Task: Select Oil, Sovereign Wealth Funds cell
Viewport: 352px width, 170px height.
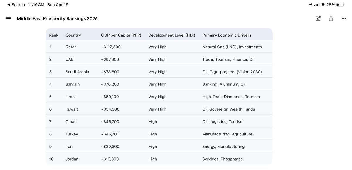Action: [228, 109]
